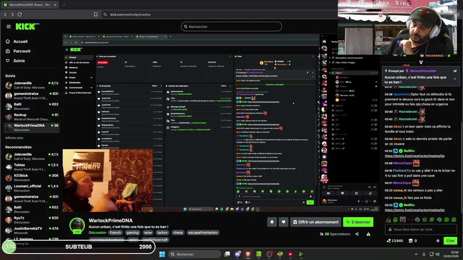The width and height of the screenshot is (463, 260).
Task: Open Ryu7z recommended channel
Action: (x=32, y=220)
